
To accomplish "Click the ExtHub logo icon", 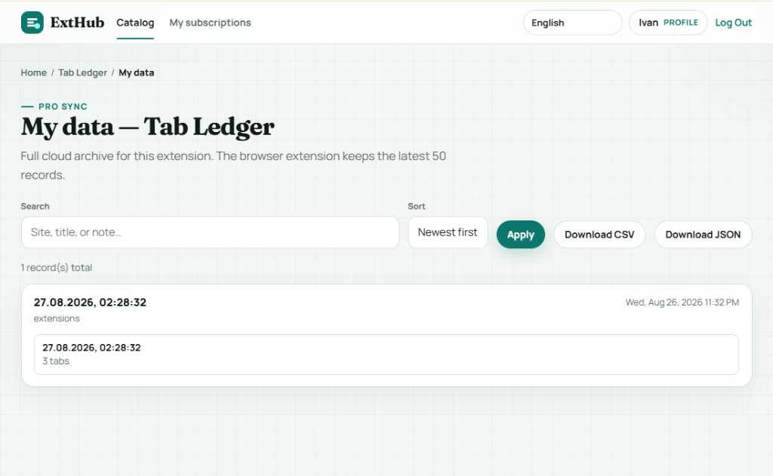I will pyautogui.click(x=32, y=23).
